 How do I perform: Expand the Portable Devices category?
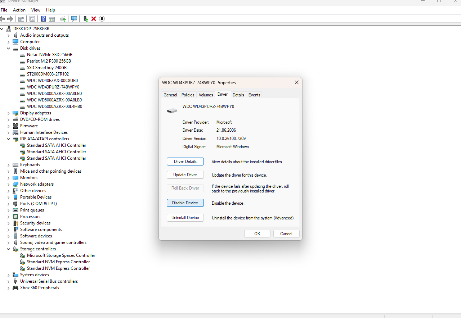tap(8, 197)
